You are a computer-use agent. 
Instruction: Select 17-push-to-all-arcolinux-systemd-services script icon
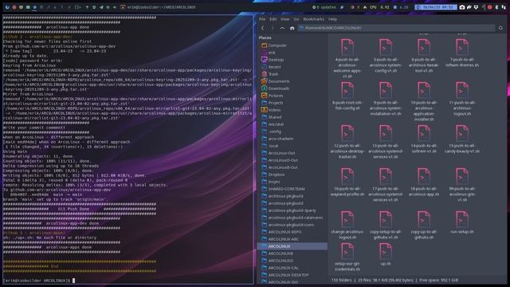point(386,176)
